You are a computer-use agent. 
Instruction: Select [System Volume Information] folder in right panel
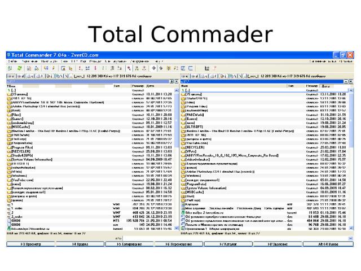(265, 188)
